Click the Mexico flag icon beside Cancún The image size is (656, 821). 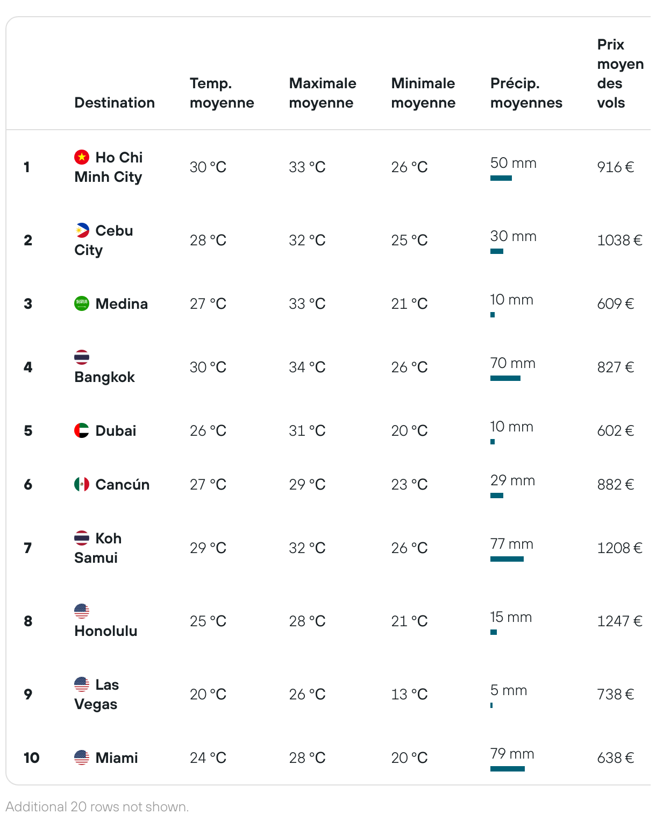tap(82, 484)
